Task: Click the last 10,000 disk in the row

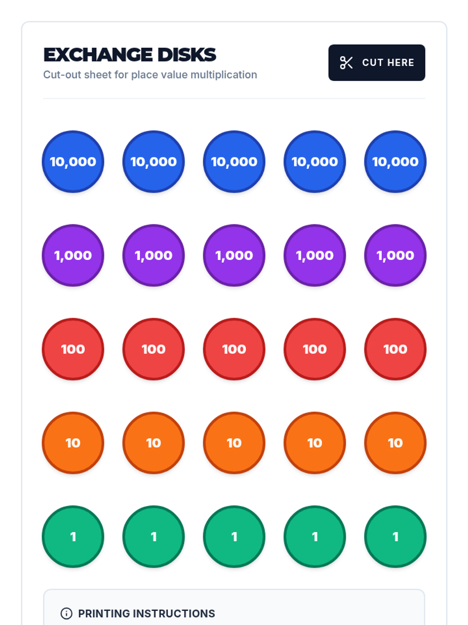Action: 395,162
